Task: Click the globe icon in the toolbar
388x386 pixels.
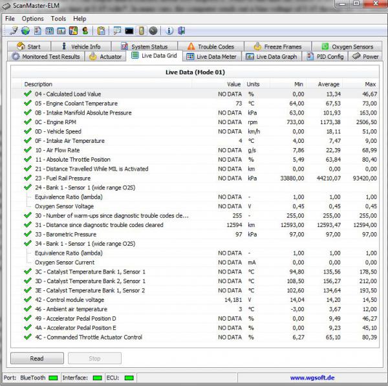Action: [x=25, y=30]
